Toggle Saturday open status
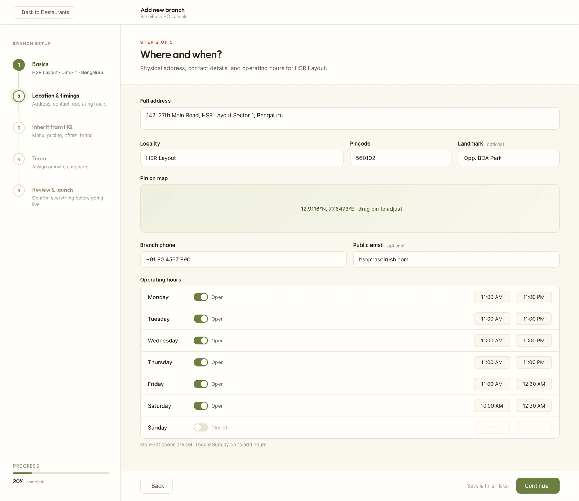 201,405
